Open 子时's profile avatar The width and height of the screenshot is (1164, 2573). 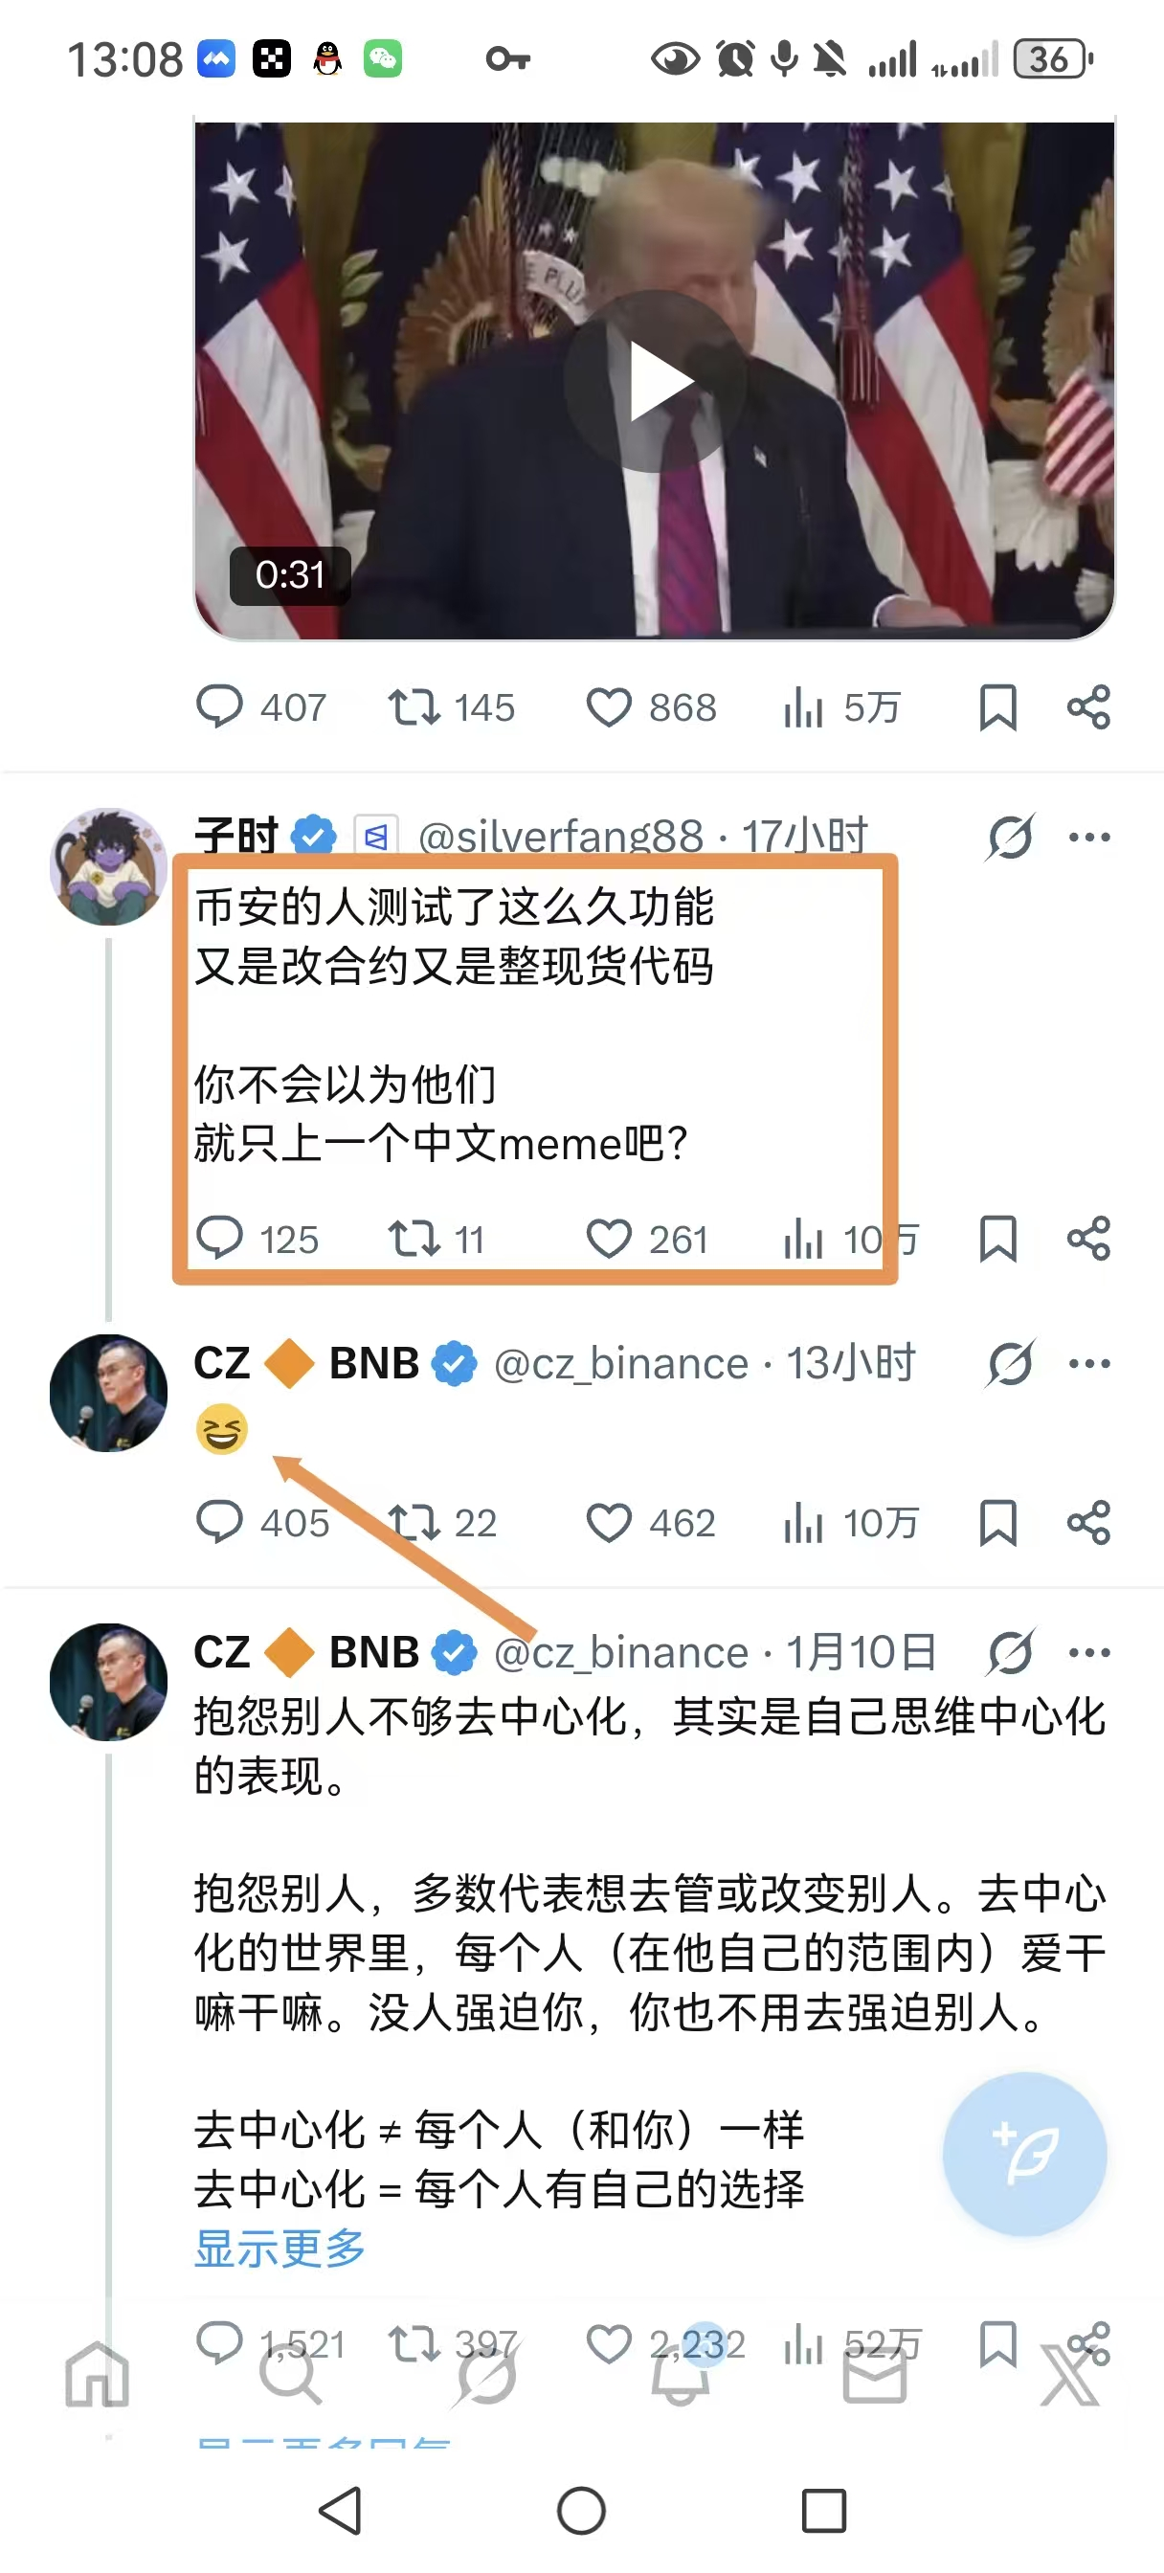tap(108, 867)
